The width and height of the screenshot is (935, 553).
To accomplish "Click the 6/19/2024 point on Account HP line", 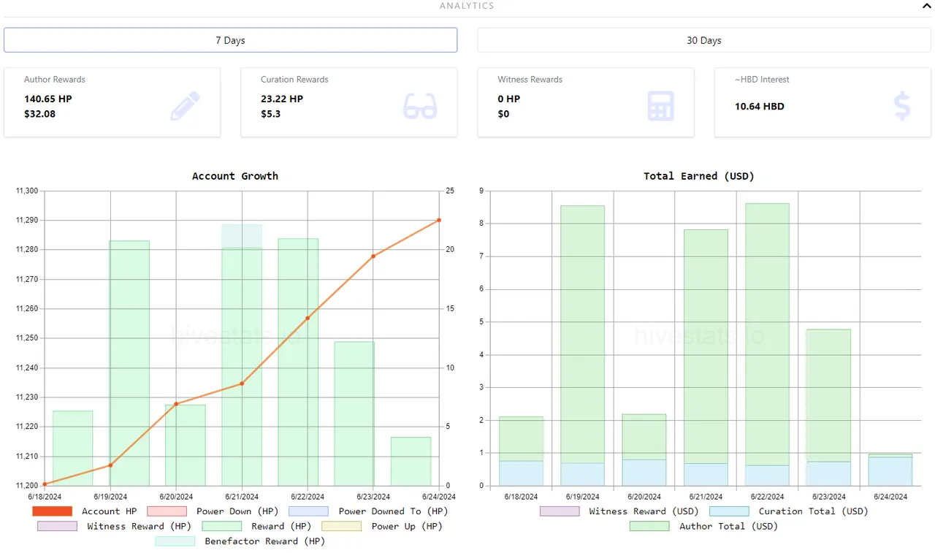I will point(110,465).
